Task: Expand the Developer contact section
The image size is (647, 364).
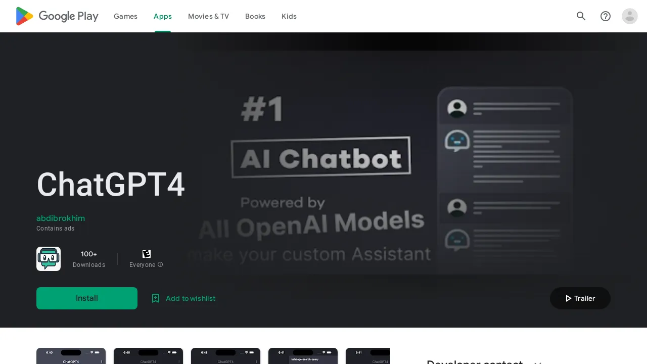Action: coord(538,362)
